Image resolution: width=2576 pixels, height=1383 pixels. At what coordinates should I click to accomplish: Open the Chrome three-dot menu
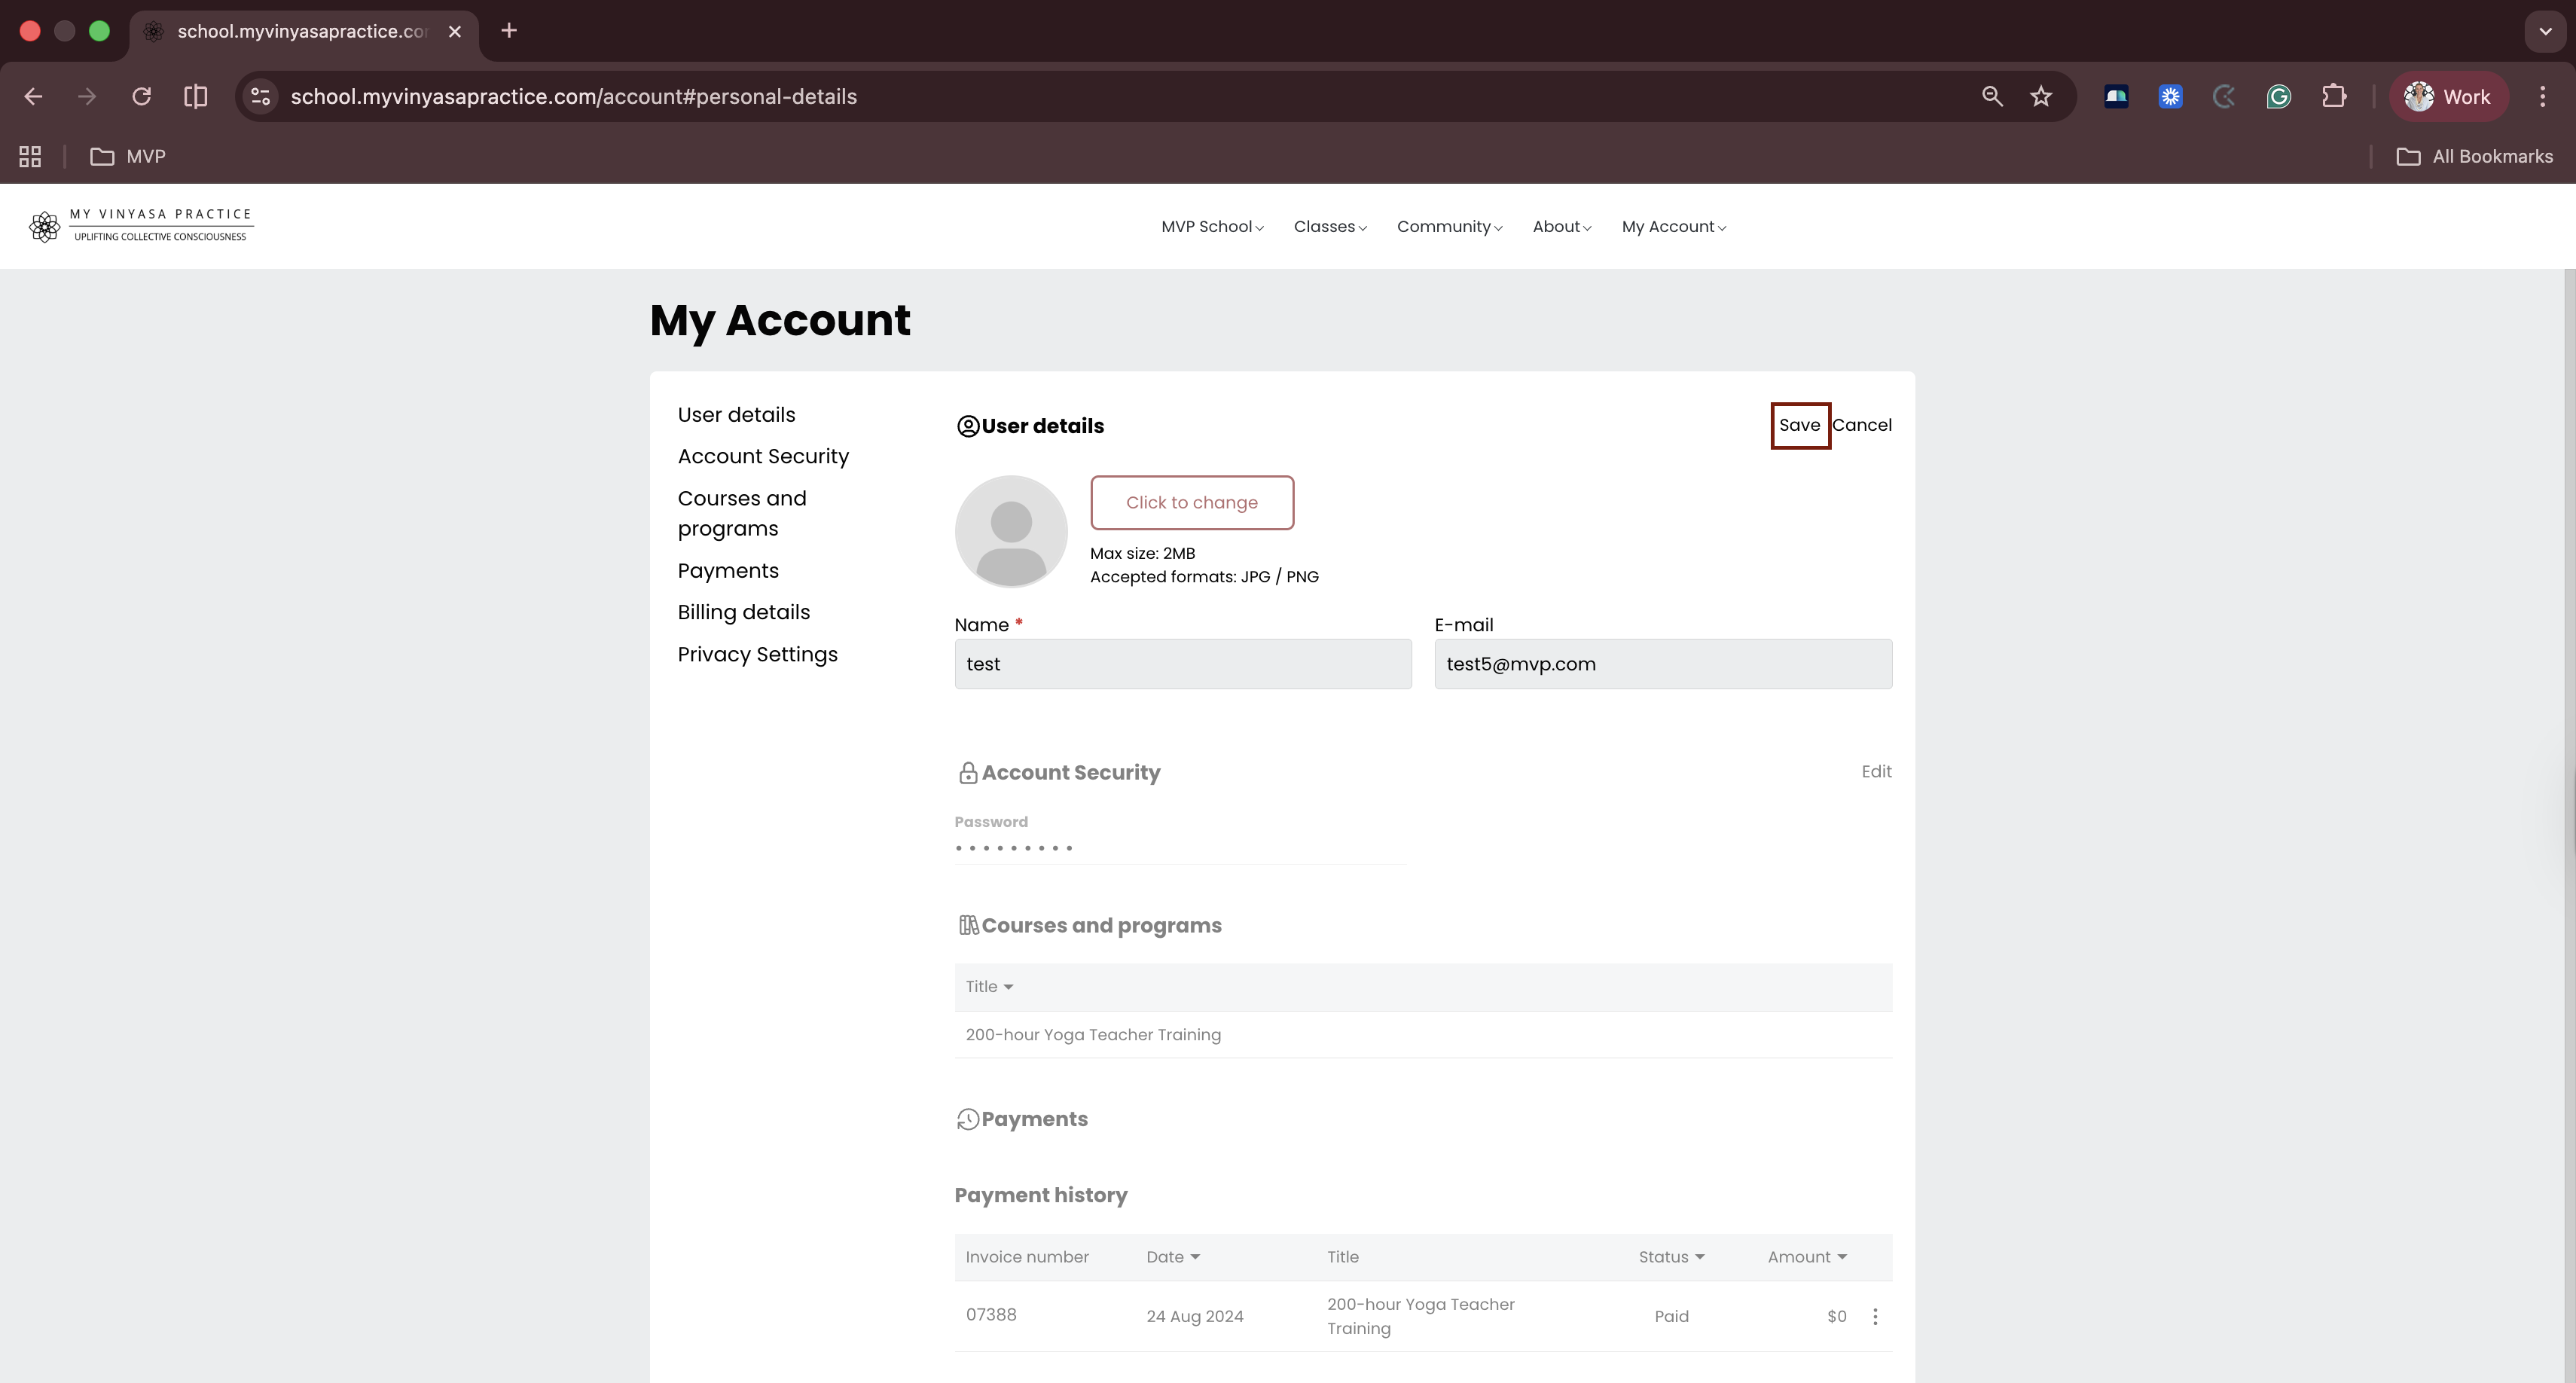[x=2542, y=97]
